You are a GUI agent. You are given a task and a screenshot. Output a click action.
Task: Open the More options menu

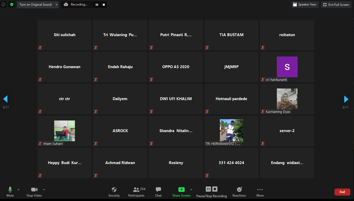pyautogui.click(x=260, y=192)
